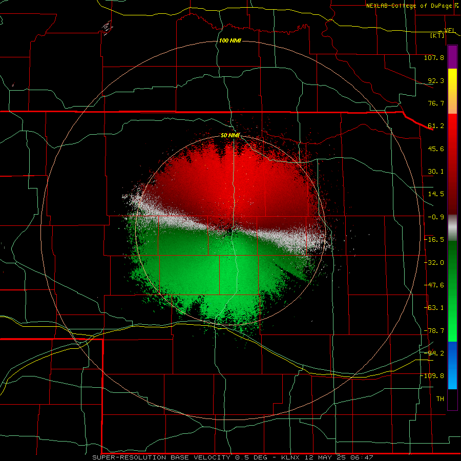Viewport: 461px width, 461px height.
Task: Click the yellow-orange segment of the color bar
Action: click(x=452, y=91)
